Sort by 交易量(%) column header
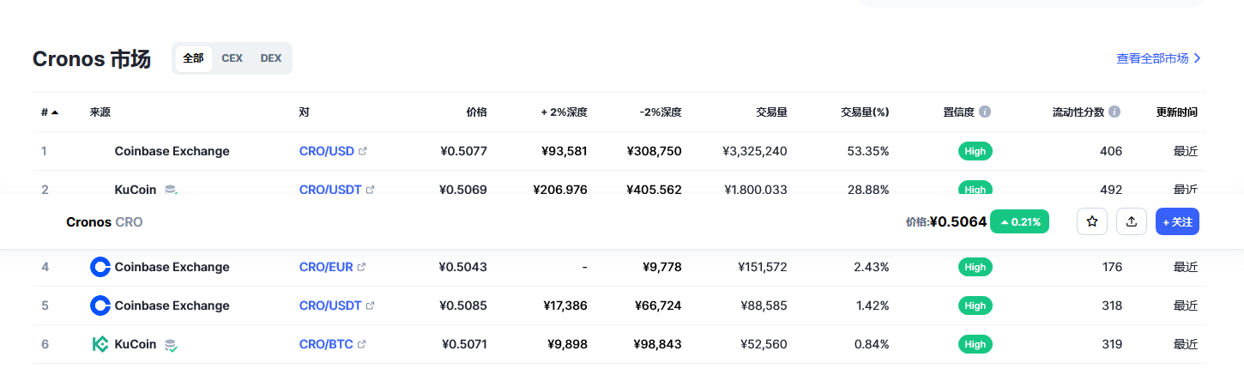 click(x=865, y=112)
